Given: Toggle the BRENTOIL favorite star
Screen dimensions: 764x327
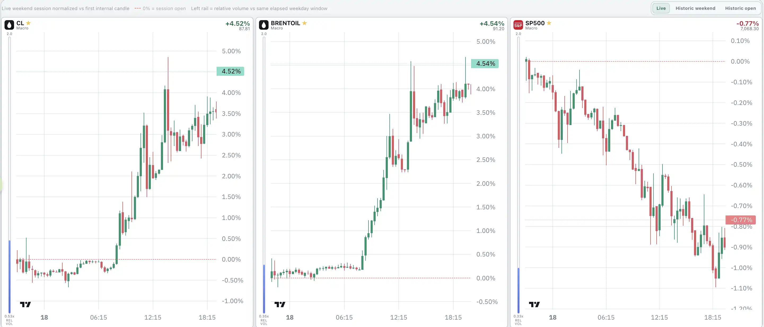Looking at the screenshot, I should pyautogui.click(x=304, y=23).
